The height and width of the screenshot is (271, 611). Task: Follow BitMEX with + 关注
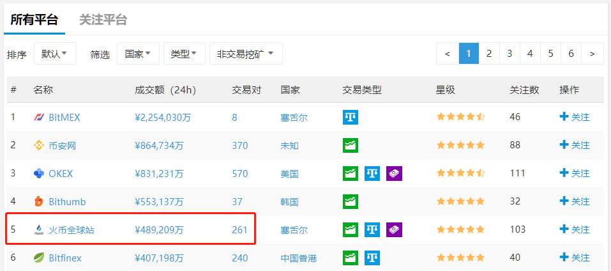pyautogui.click(x=575, y=117)
